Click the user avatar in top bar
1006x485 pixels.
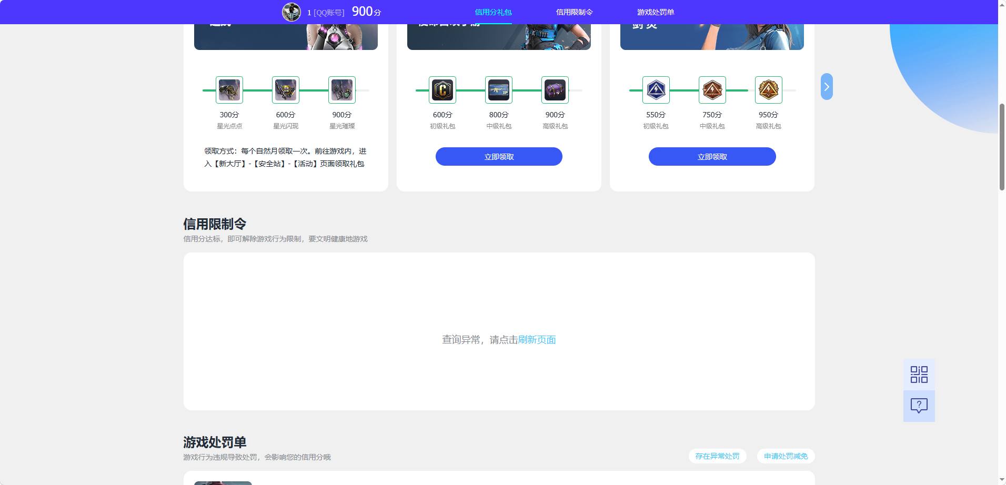click(x=291, y=12)
